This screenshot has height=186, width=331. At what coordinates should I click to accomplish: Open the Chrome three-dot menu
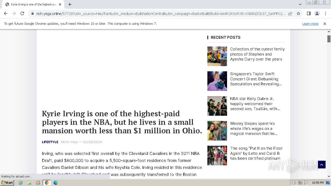click(x=325, y=13)
